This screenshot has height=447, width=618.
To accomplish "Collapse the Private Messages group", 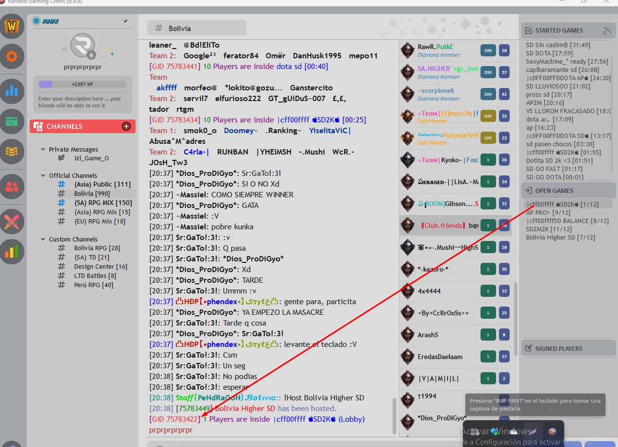I will click(x=43, y=150).
